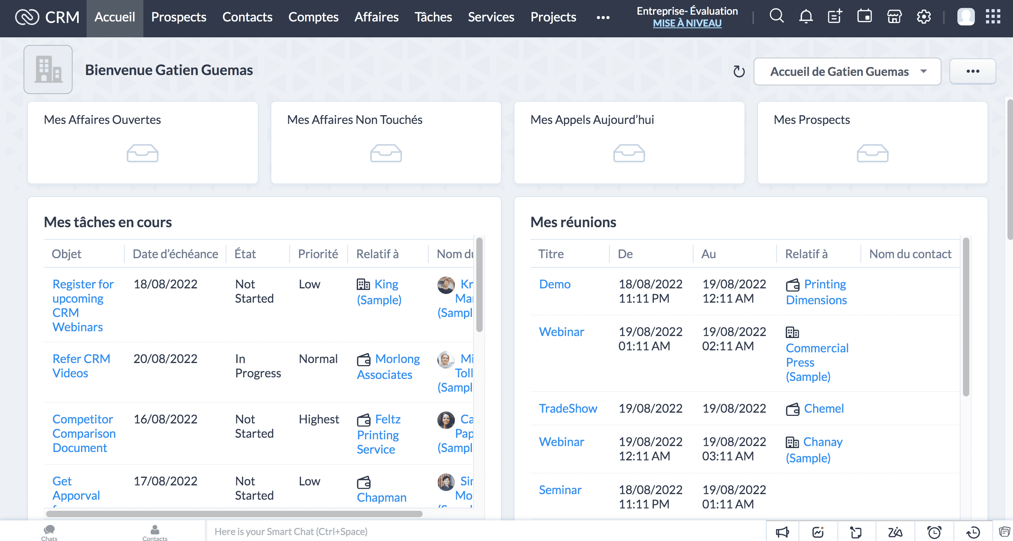Click the MISE À NIVEAU upgrade link
Image resolution: width=1013 pixels, height=541 pixels.
[687, 24]
